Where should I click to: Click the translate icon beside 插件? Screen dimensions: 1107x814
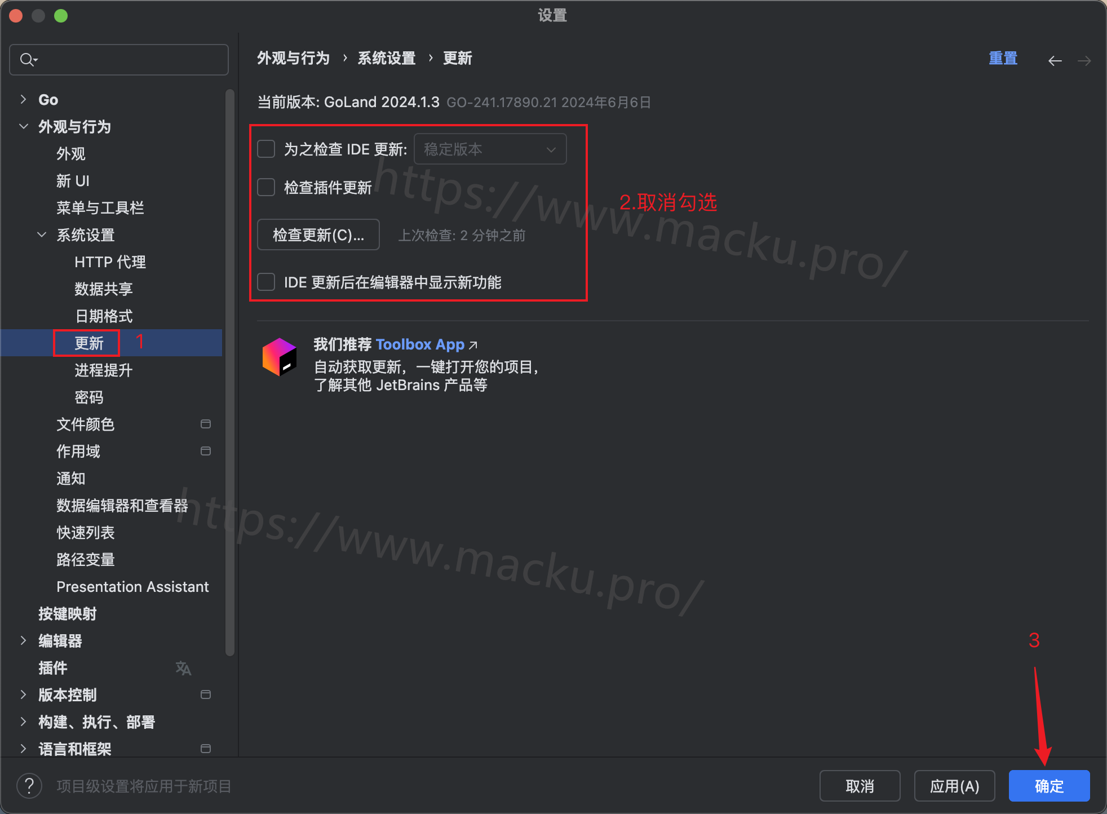(183, 668)
